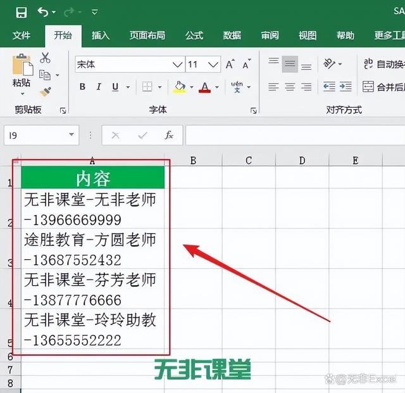Click the Increase Indent icon
The width and height of the screenshot is (405, 393).
point(346,86)
